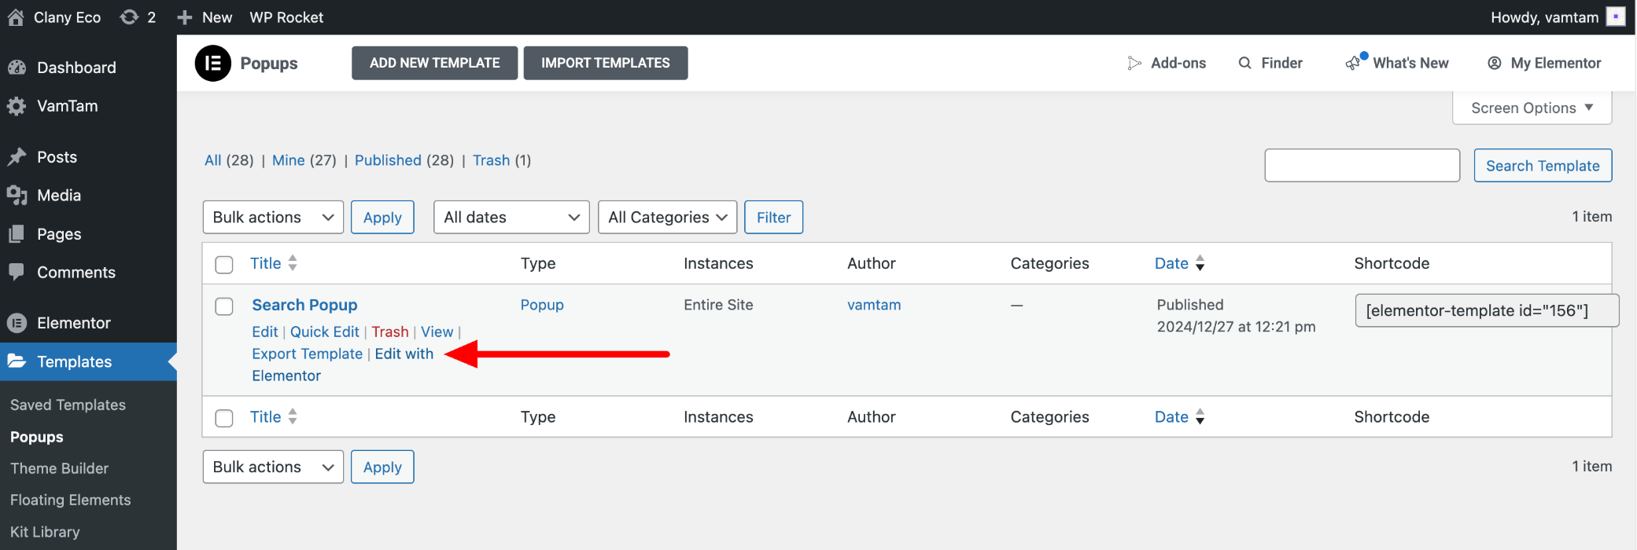This screenshot has width=1637, height=550.
Task: Click the Elementor logo beside Popups
Action: (212, 63)
